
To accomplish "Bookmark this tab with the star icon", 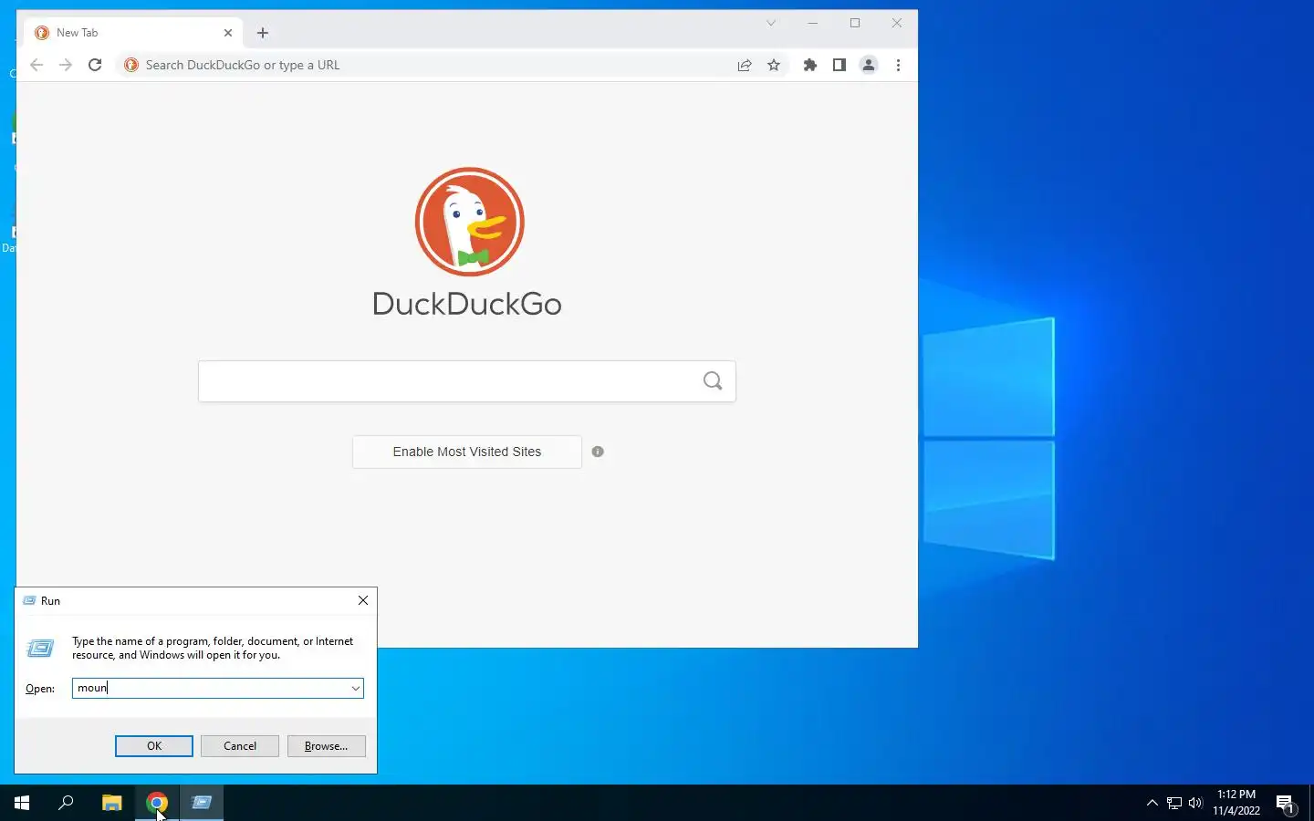I will point(774,65).
